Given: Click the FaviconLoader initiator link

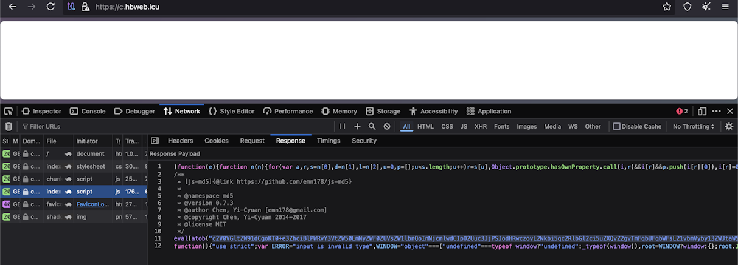Looking at the screenshot, I should point(91,204).
